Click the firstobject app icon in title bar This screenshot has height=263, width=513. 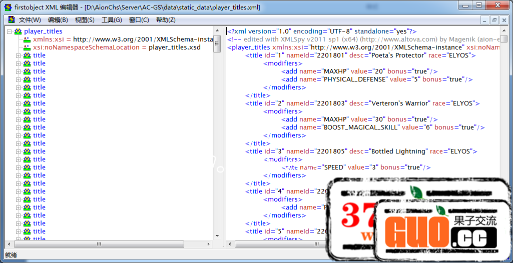pos(7,5)
